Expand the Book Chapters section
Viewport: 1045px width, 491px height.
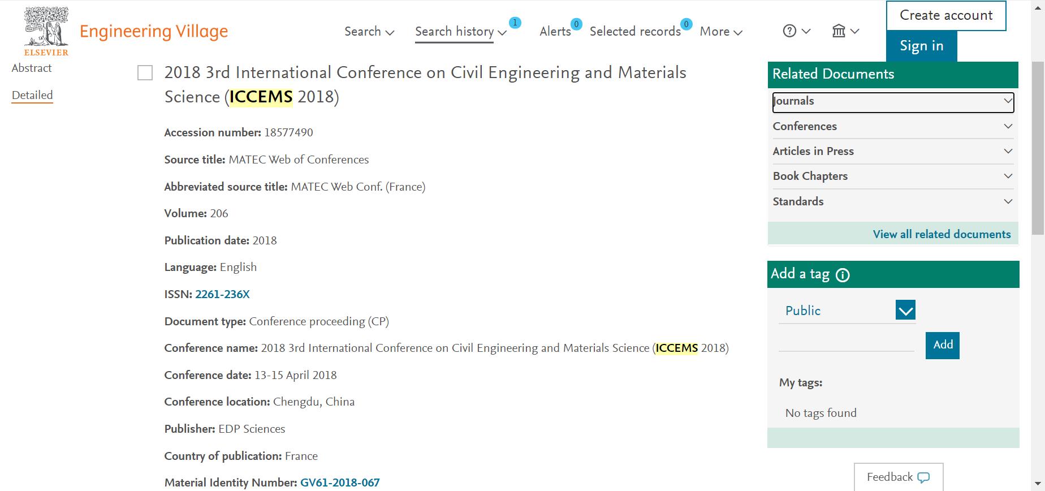pyautogui.click(x=893, y=176)
